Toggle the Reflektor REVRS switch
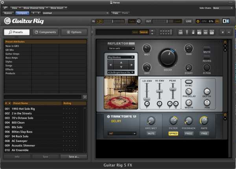Image resolution: width=236 pixels, height=169 pixels. tap(206, 57)
